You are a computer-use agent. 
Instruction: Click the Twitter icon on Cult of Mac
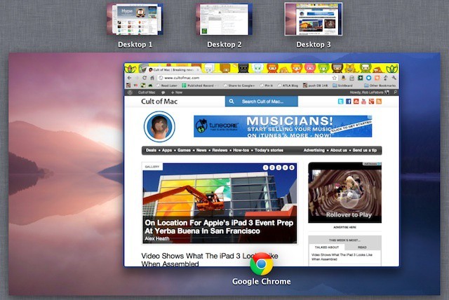pyautogui.click(x=340, y=102)
